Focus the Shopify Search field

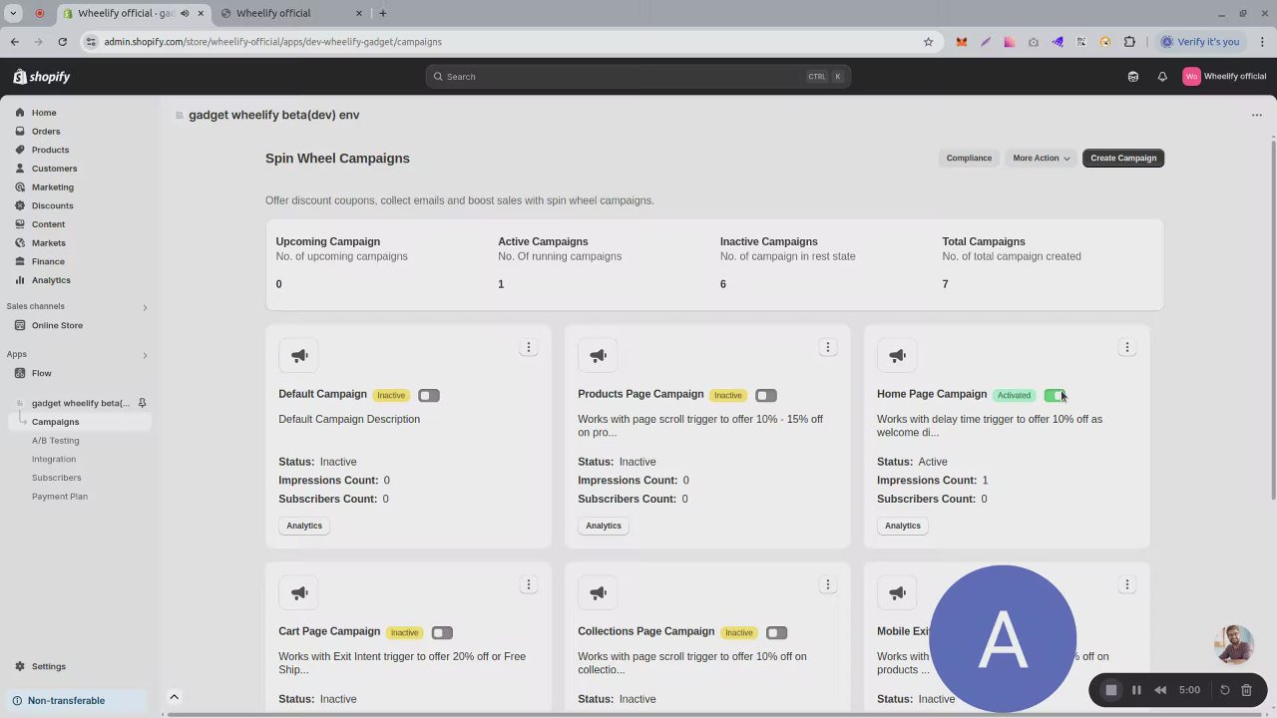(x=638, y=77)
